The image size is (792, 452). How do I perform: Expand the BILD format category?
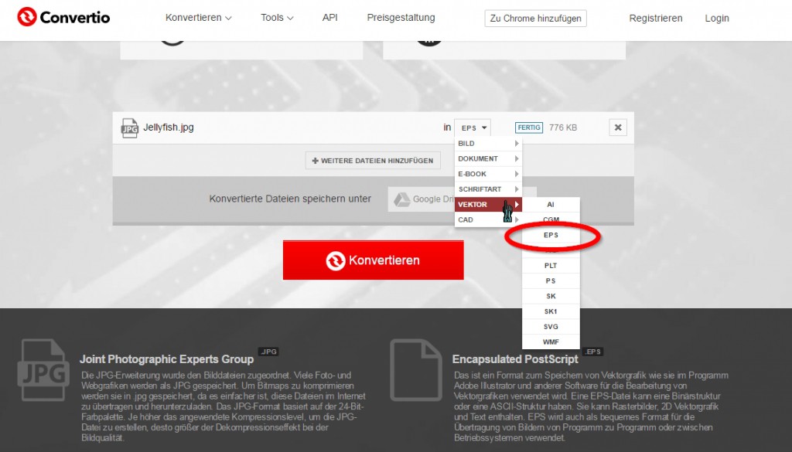[x=488, y=144]
